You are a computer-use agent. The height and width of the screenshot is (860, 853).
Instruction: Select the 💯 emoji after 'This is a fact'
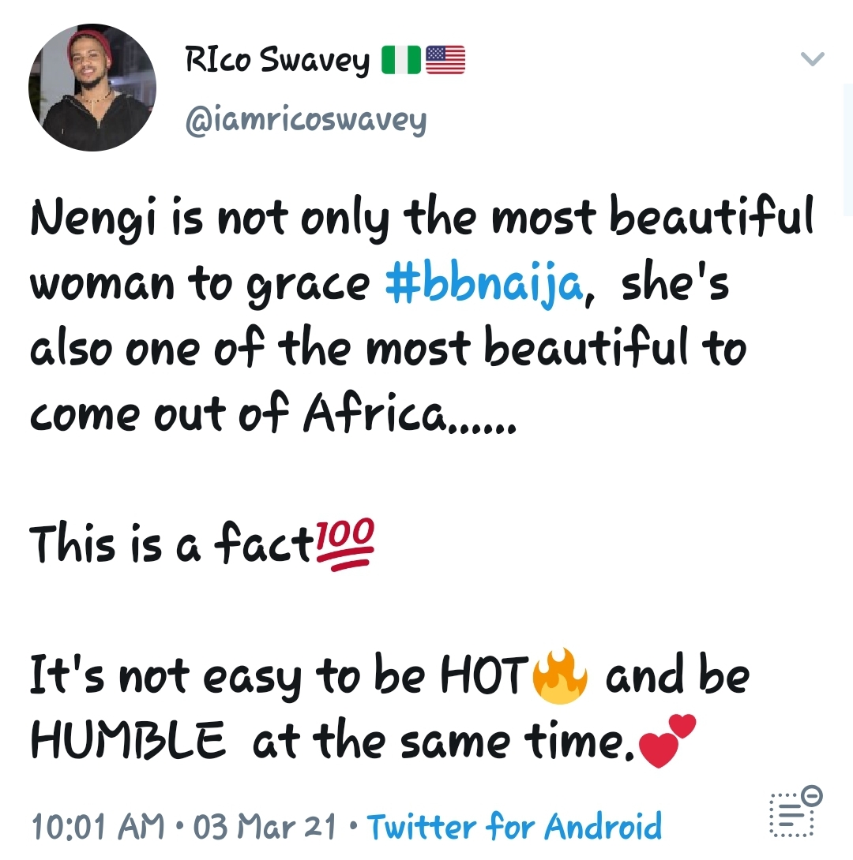click(346, 541)
